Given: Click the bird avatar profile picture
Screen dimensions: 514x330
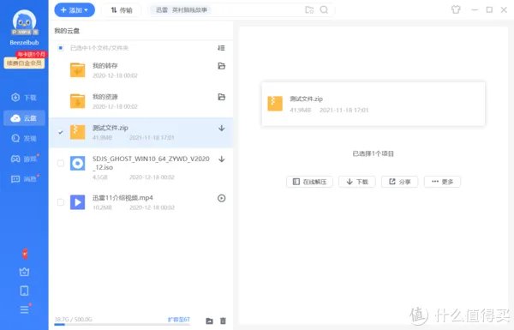Looking at the screenshot, I should 24,21.
